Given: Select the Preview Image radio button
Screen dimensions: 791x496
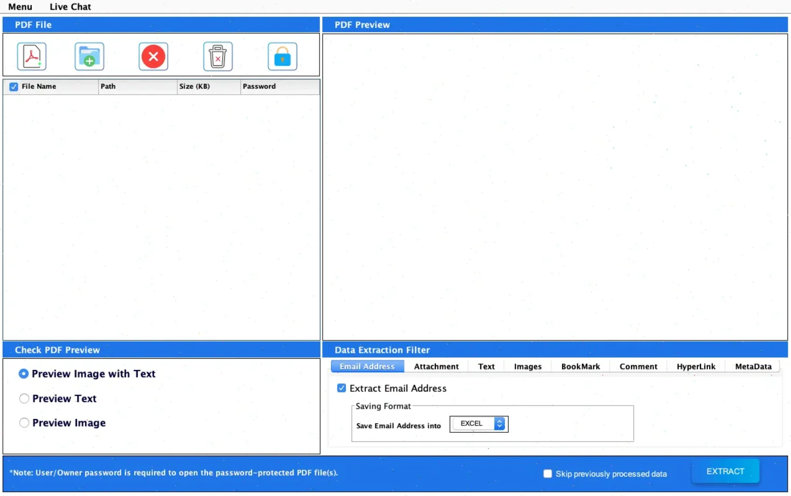Looking at the screenshot, I should point(24,423).
